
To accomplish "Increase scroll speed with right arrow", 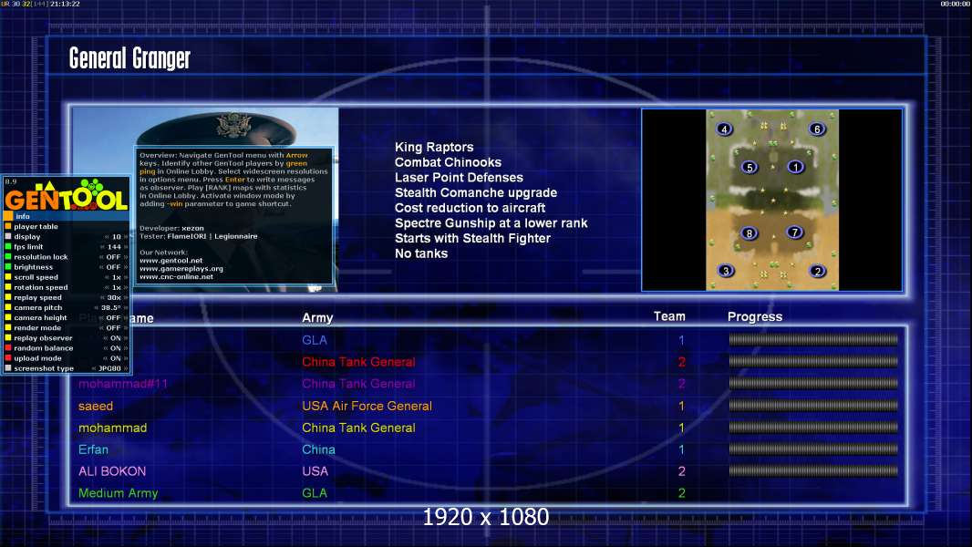I will pos(126,277).
